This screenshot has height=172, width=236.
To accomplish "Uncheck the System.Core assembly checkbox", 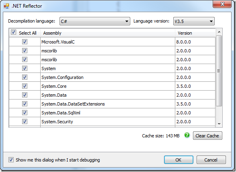I will coord(25,86).
